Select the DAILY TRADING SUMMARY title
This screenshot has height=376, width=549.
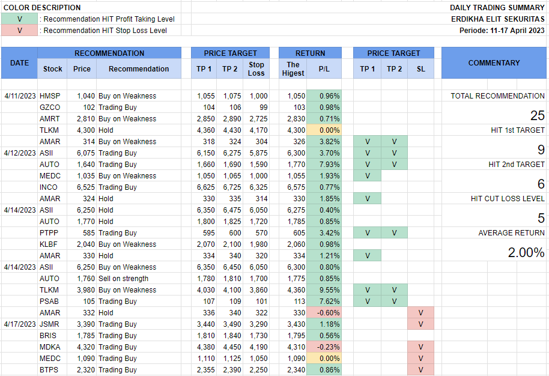pos(497,8)
